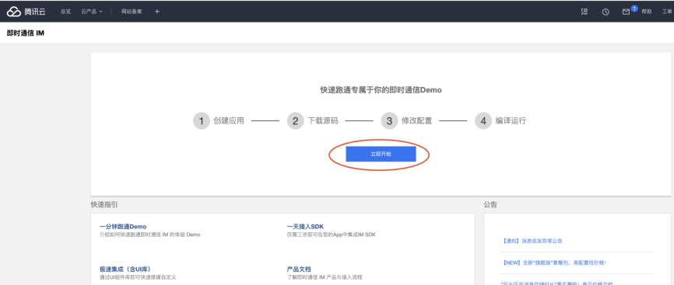Select step 4 编译运行
674x285 pixels.
tap(500, 121)
